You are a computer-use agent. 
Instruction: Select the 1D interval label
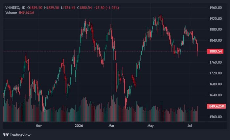[x=23, y=8]
